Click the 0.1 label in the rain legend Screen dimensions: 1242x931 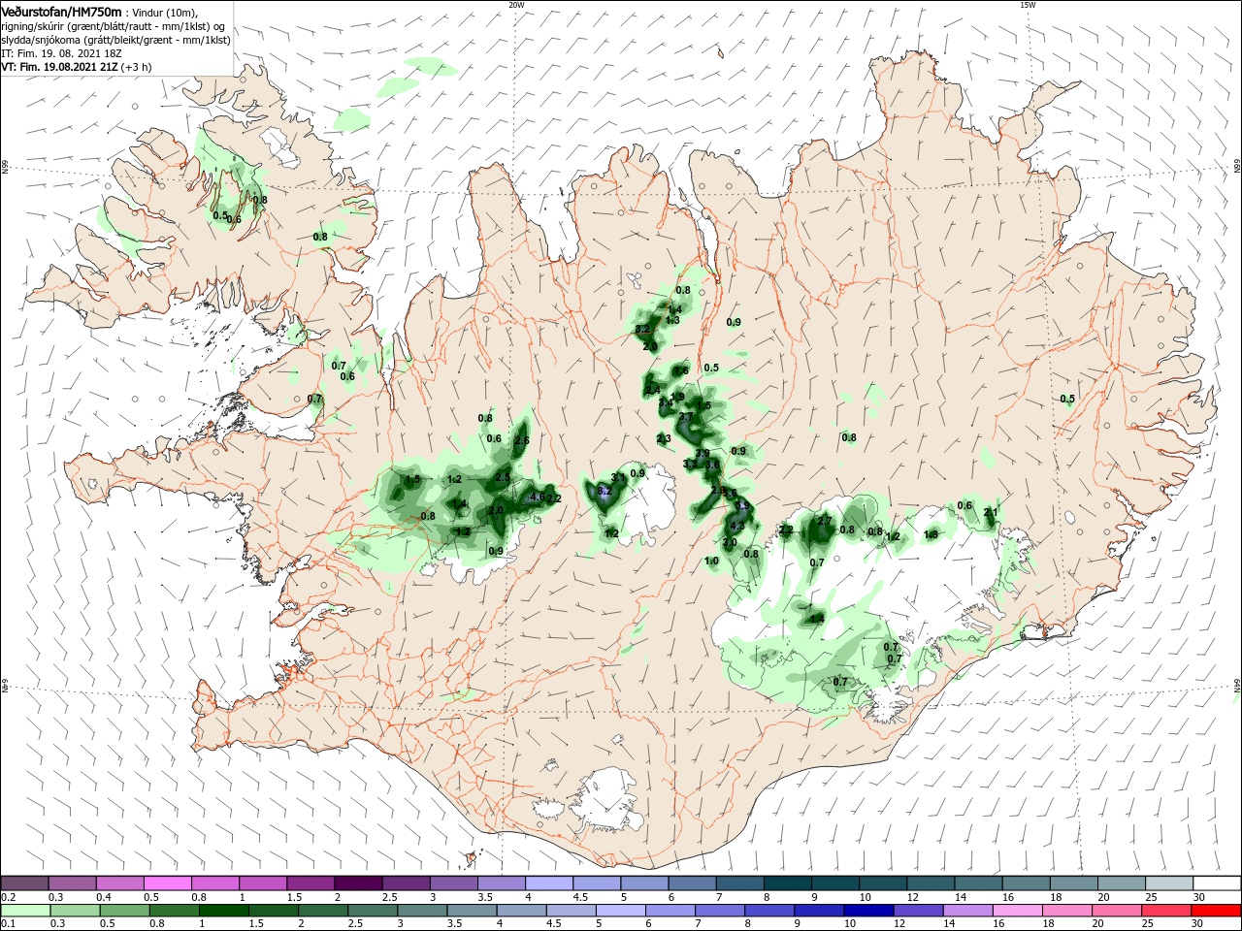8,924
